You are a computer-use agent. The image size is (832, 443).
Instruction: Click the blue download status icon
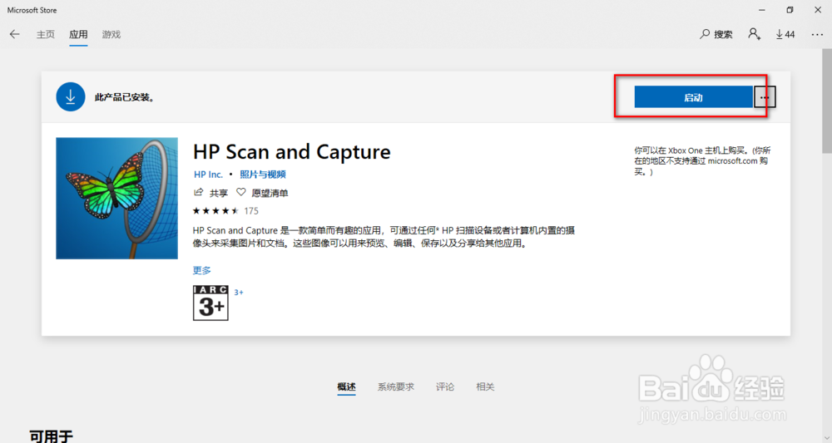pos(71,97)
